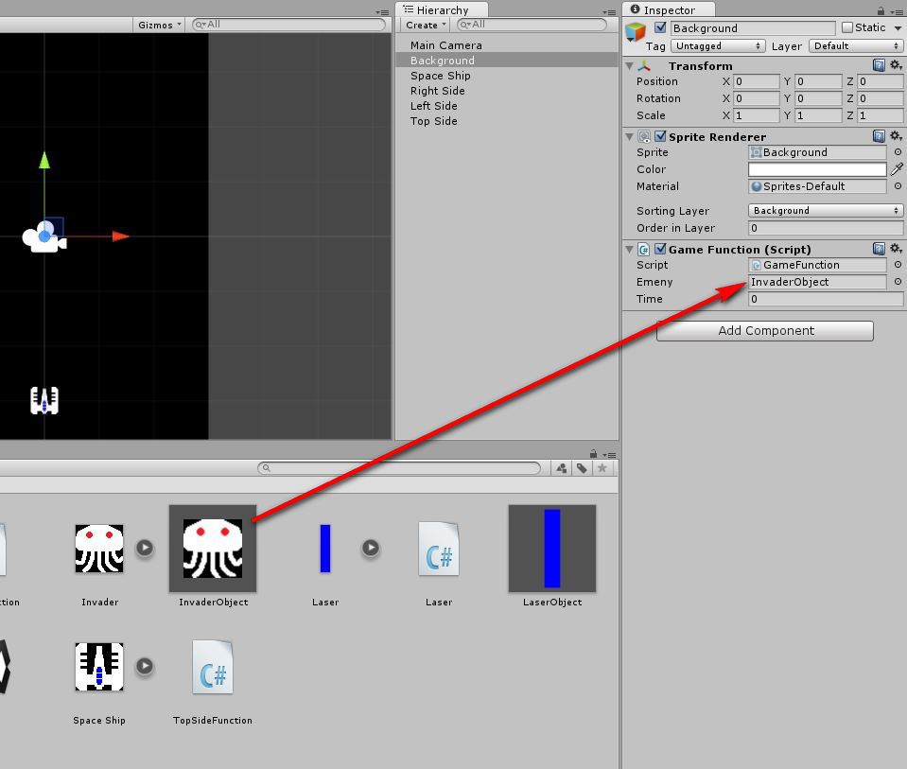
Task: Select the blue Laser sprite asset
Action: point(325,549)
